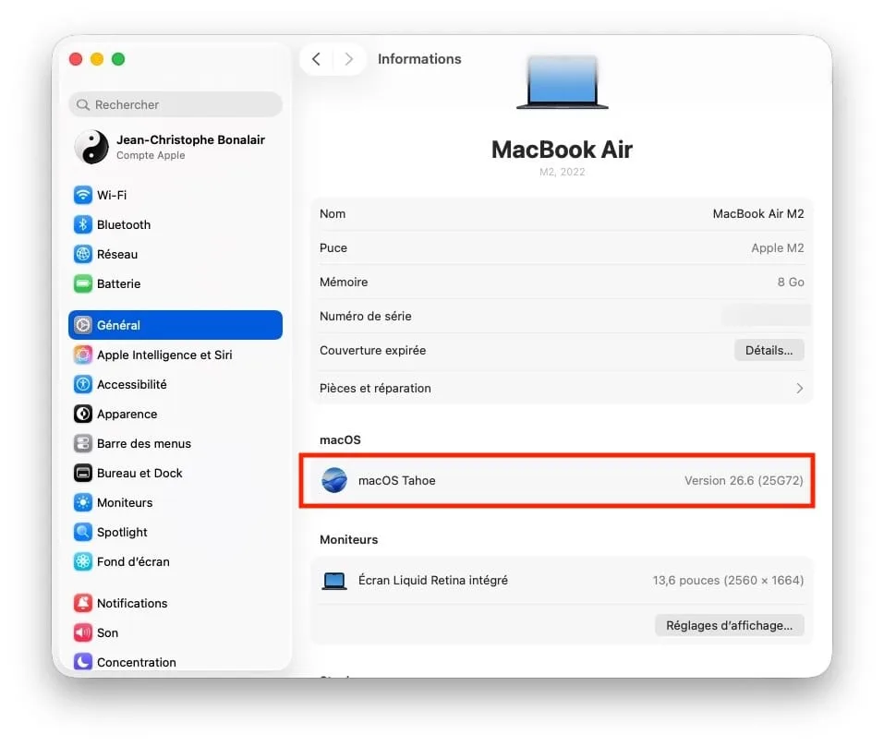This screenshot has height=746, width=884.
Task: Open Réglages d'affichage… button
Action: (730, 625)
